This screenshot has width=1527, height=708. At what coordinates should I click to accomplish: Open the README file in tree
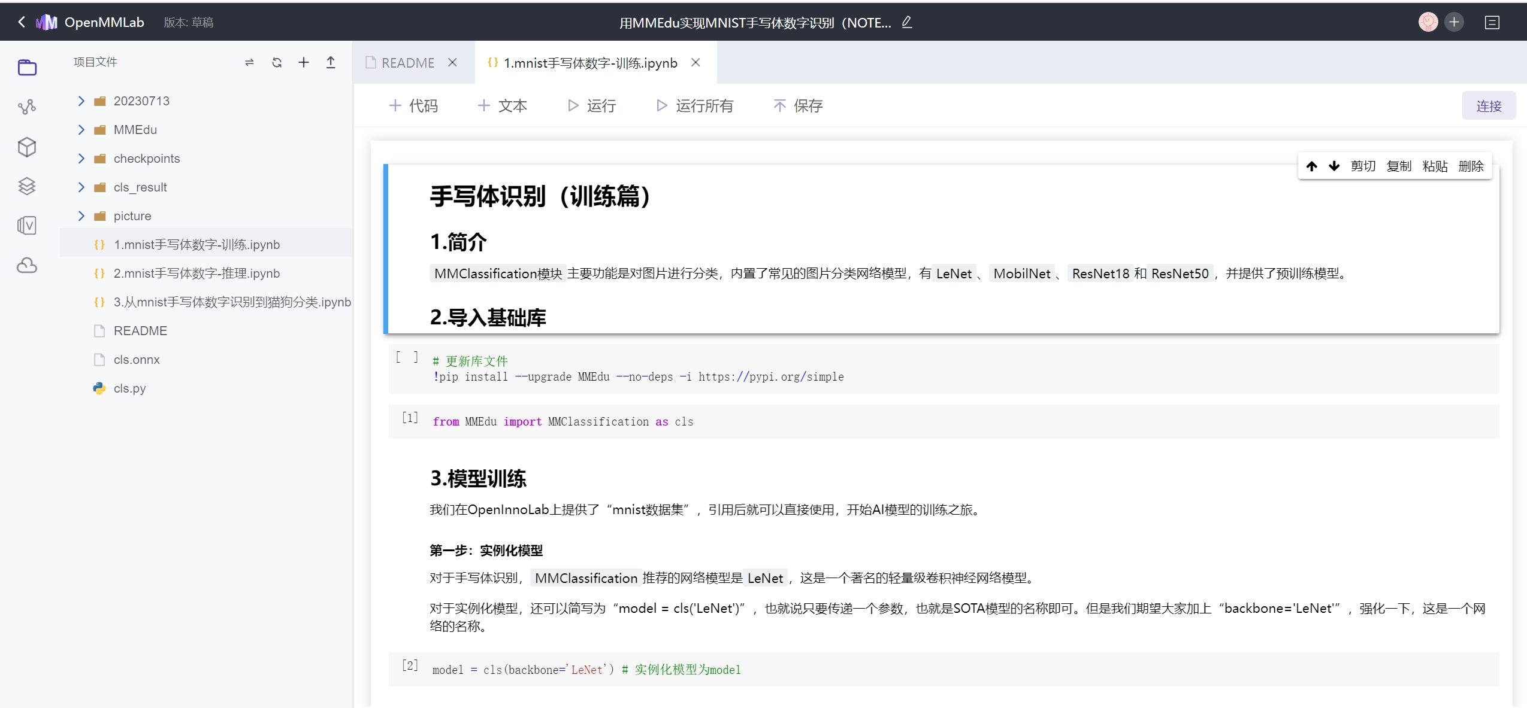206,330
